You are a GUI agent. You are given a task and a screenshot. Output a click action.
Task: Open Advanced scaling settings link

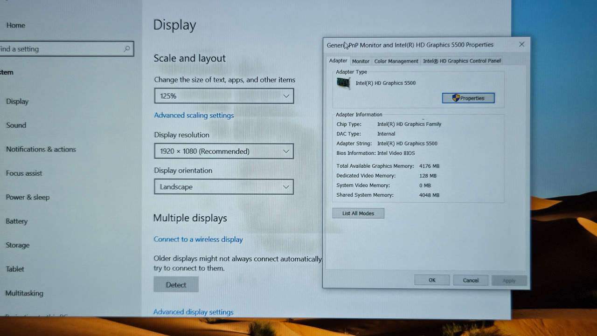[x=194, y=115]
